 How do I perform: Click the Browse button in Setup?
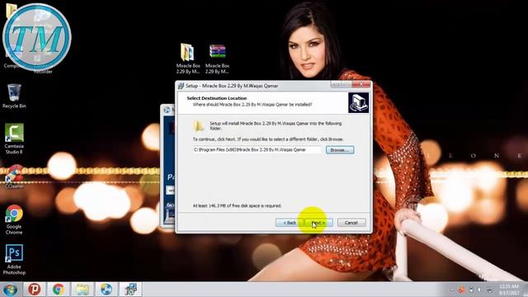pyautogui.click(x=340, y=150)
